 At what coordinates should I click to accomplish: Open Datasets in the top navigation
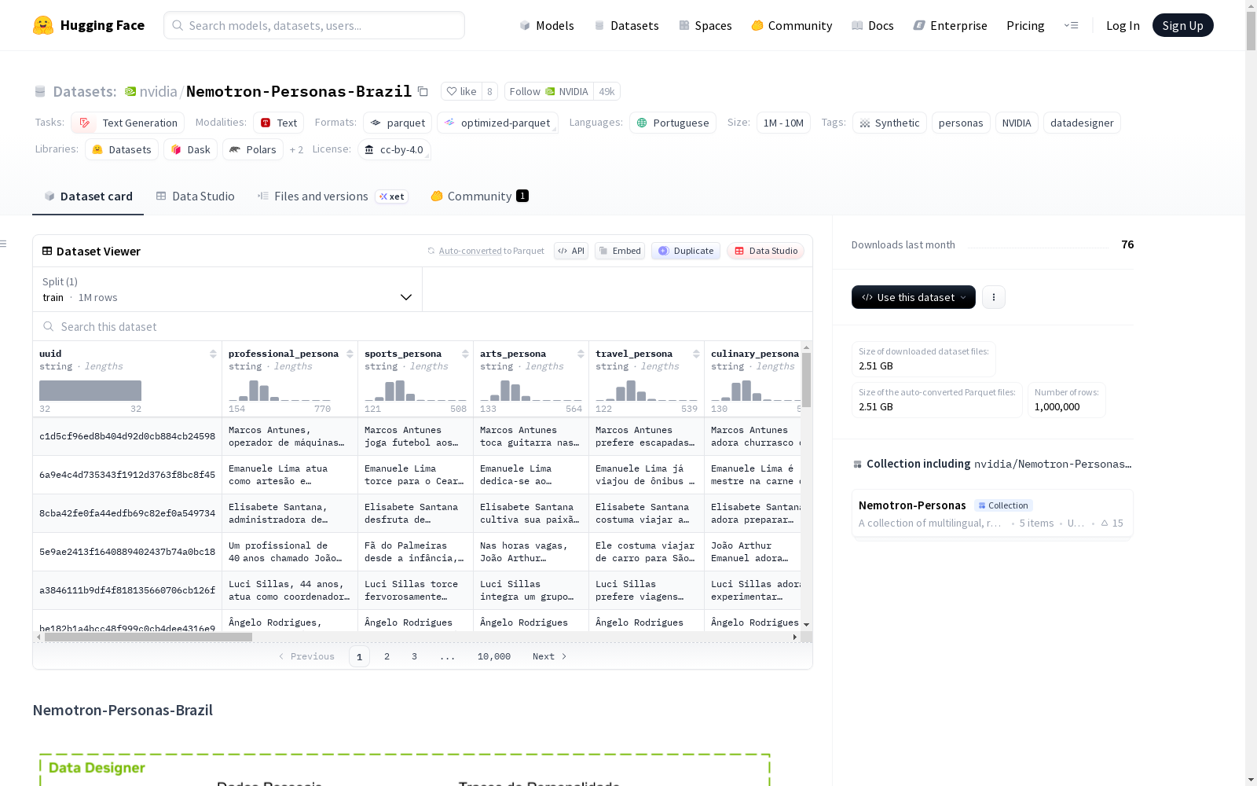[626, 25]
